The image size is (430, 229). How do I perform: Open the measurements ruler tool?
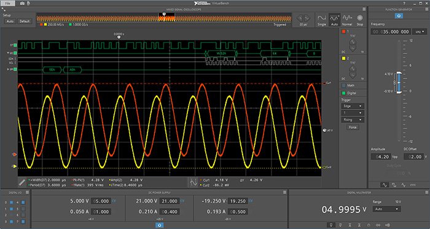click(22, 182)
